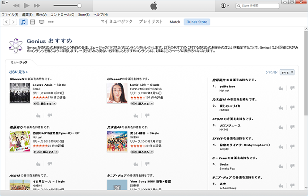Select the Movies library icon
Screen dimensions: 308x196
pos(32,22)
